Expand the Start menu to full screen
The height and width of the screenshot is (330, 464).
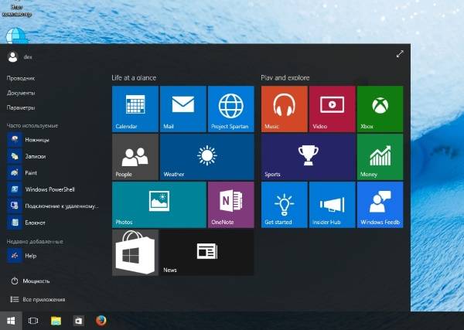400,54
